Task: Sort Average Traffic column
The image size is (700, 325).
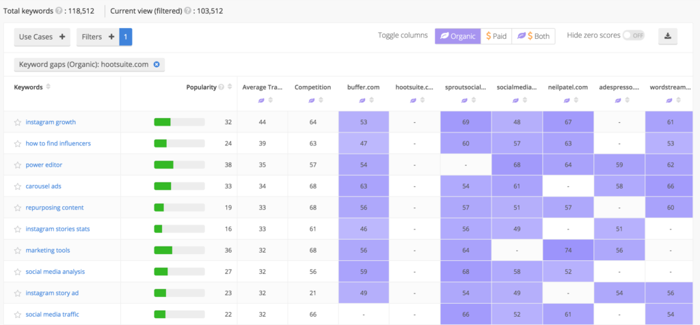Action: coord(271,101)
